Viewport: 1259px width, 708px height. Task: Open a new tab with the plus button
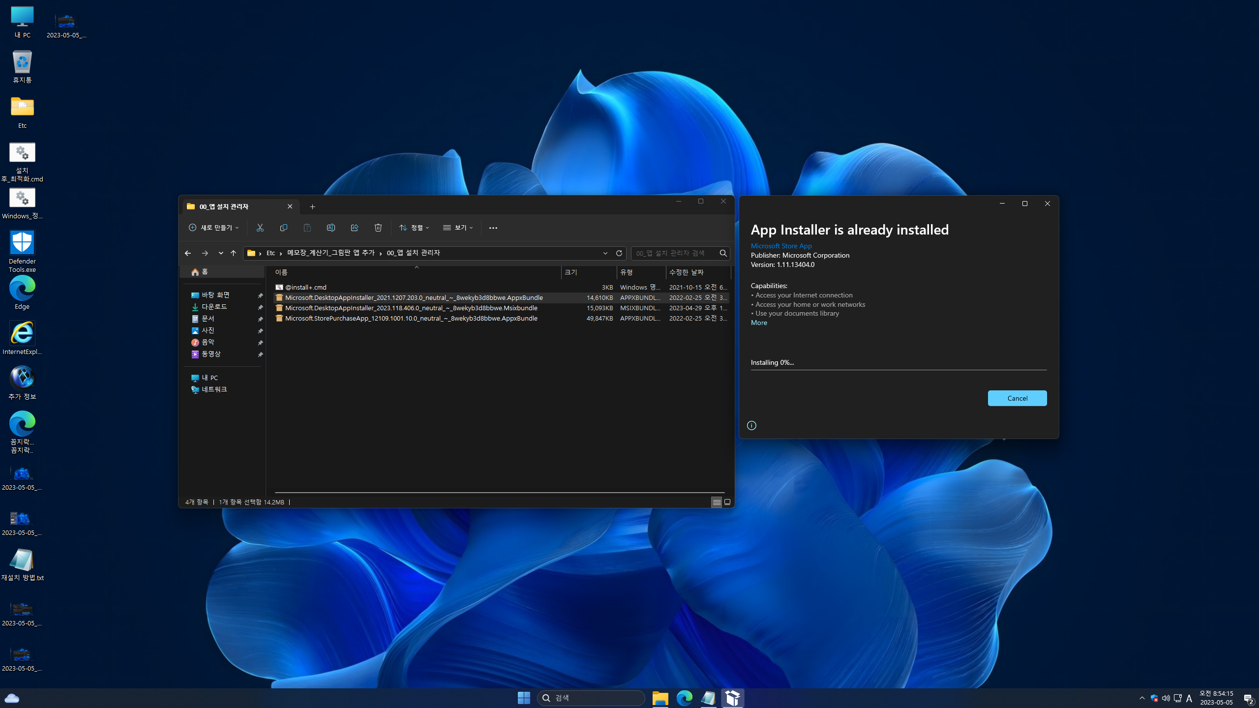tap(312, 206)
